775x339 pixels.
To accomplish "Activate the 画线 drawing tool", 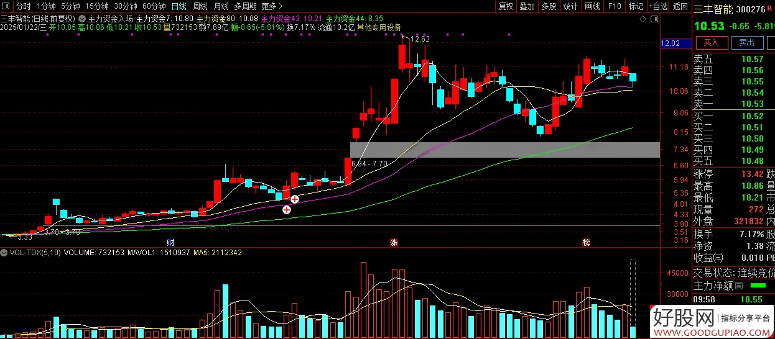I will (x=592, y=6).
